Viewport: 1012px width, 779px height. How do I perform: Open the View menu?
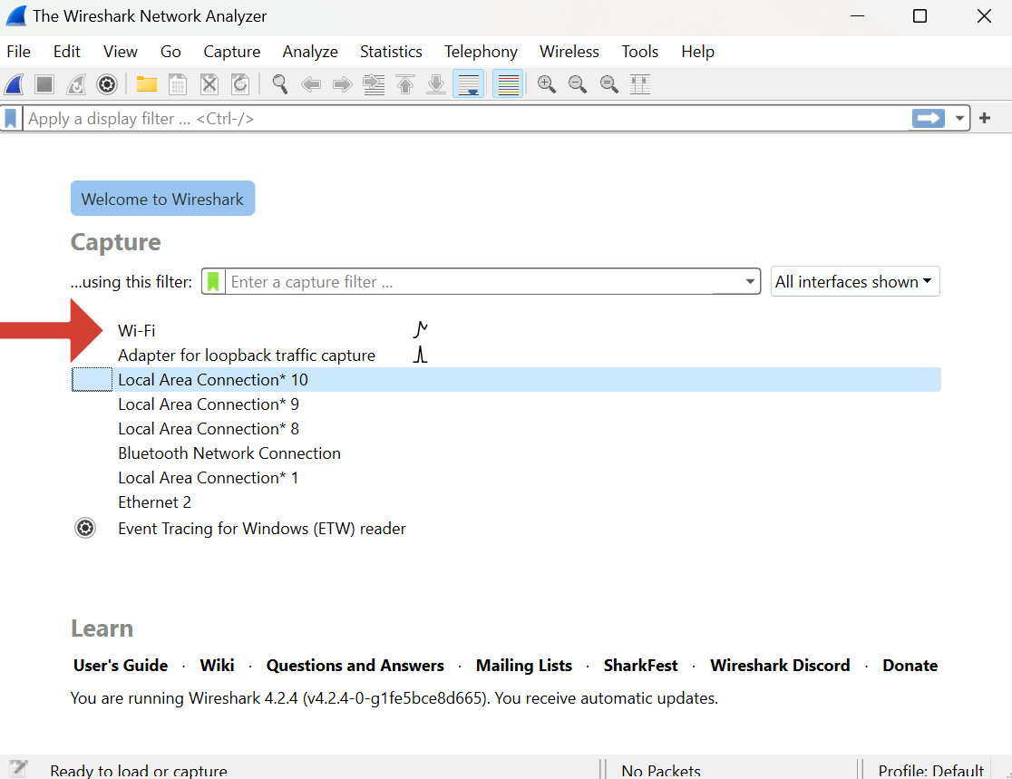point(120,52)
